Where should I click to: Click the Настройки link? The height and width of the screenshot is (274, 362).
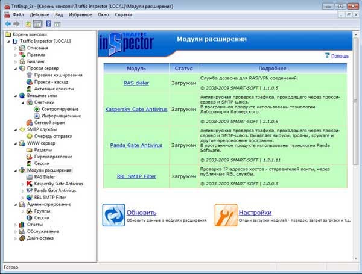point(255,213)
